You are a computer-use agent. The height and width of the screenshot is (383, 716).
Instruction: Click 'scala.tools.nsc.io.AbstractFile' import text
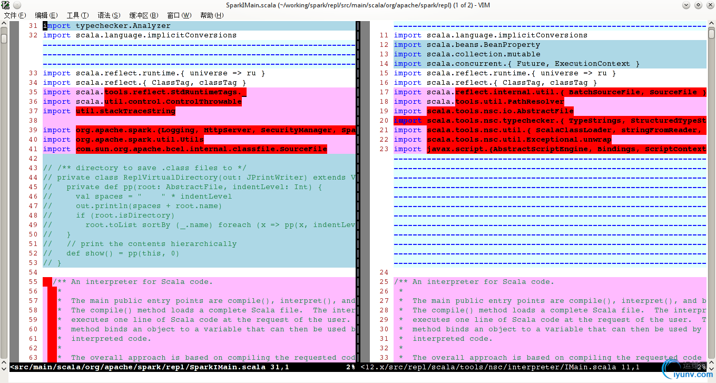coord(500,111)
